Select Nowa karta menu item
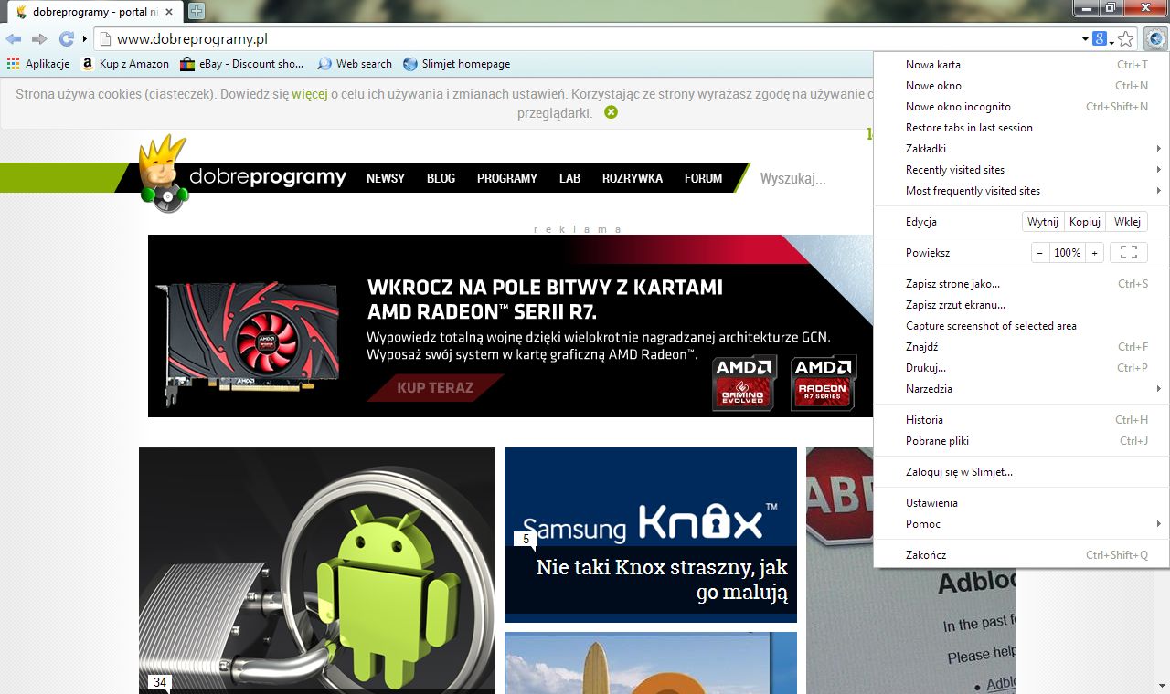Screen dimensions: 1170x694 pos(1022,65)
